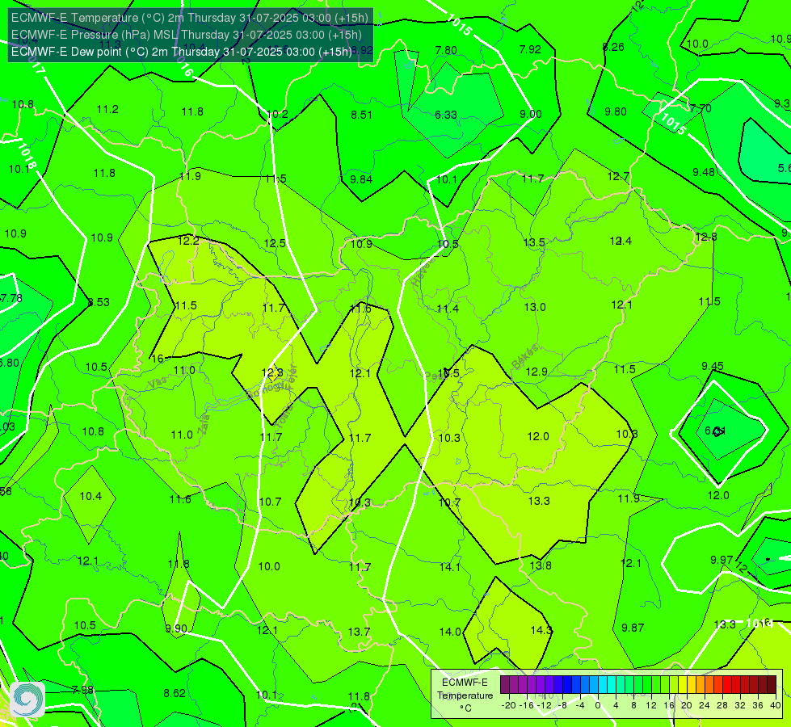Click the blue -8°C legend swatch
791x727 pixels.
(567, 685)
